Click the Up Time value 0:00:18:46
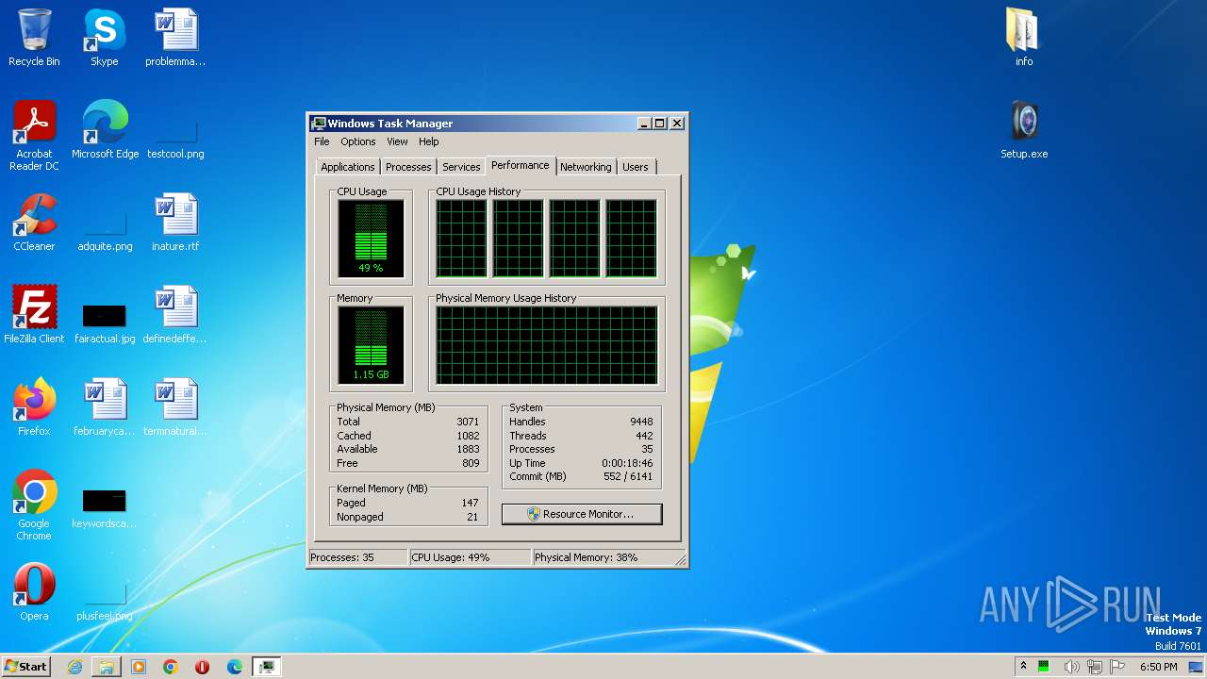The width and height of the screenshot is (1207, 679). coord(627,463)
